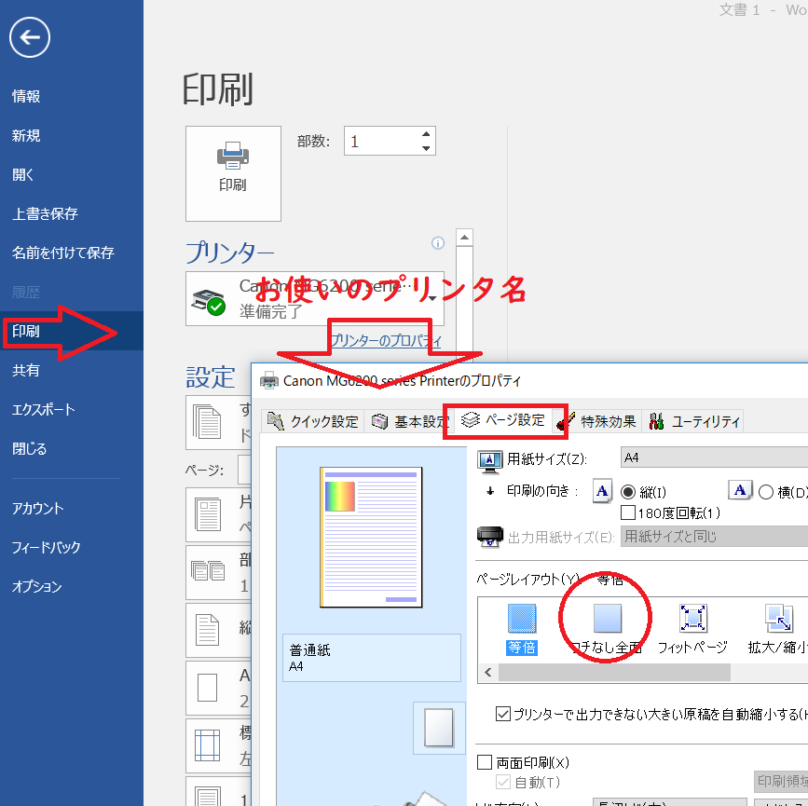808x806 pixels.
Task: Open フィードバック in the sidebar
Action: (46, 547)
